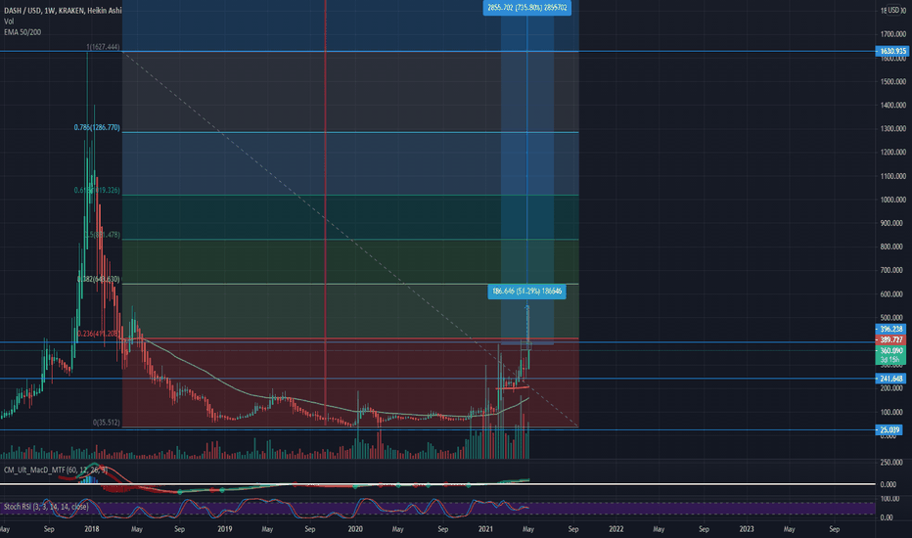Open the CM_Ult_MacD_MTF indicator legend
Viewport: 912px width, 538px height.
click(x=55, y=470)
